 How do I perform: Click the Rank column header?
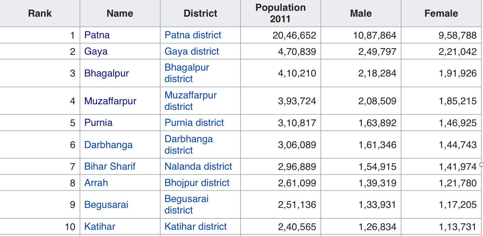coord(40,13)
